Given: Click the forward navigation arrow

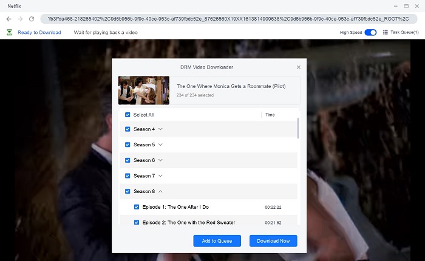Looking at the screenshot, I should coord(20,19).
